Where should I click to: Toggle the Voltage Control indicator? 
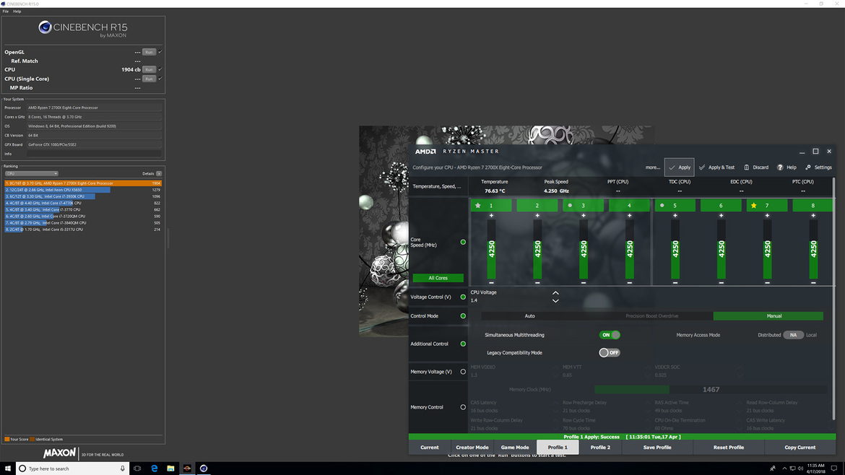click(463, 297)
